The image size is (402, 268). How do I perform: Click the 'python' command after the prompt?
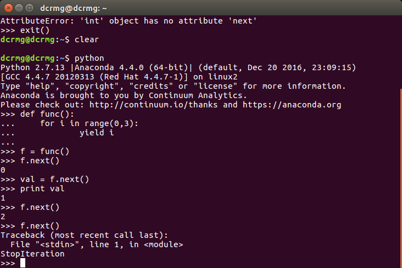(x=89, y=58)
